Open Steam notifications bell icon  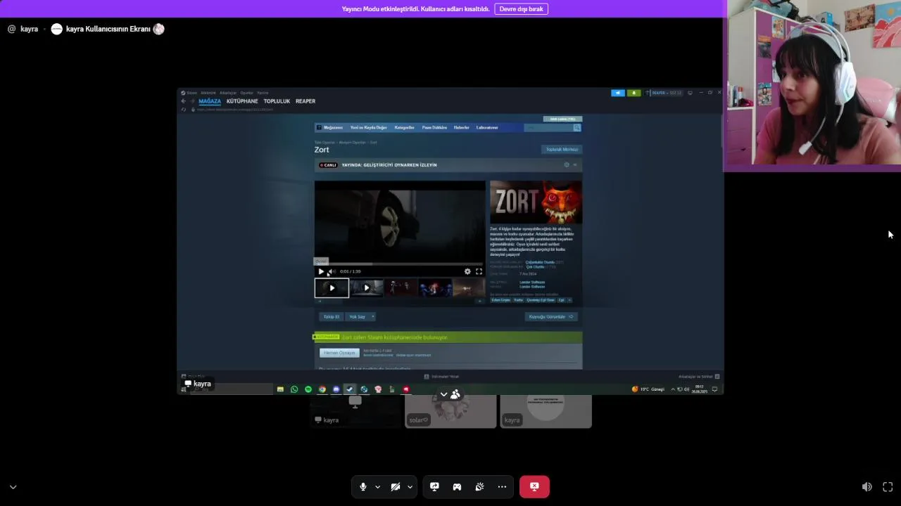(x=633, y=93)
